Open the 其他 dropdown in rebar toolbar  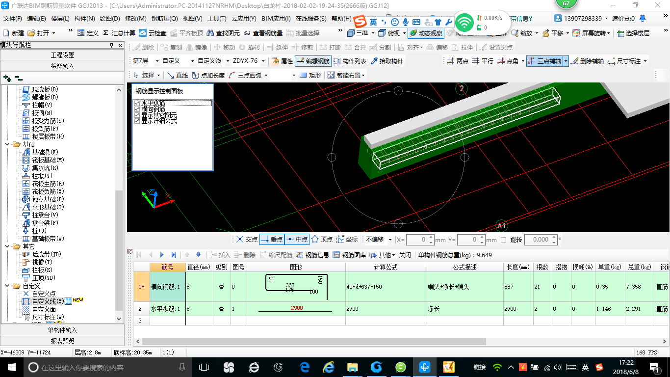coord(382,255)
